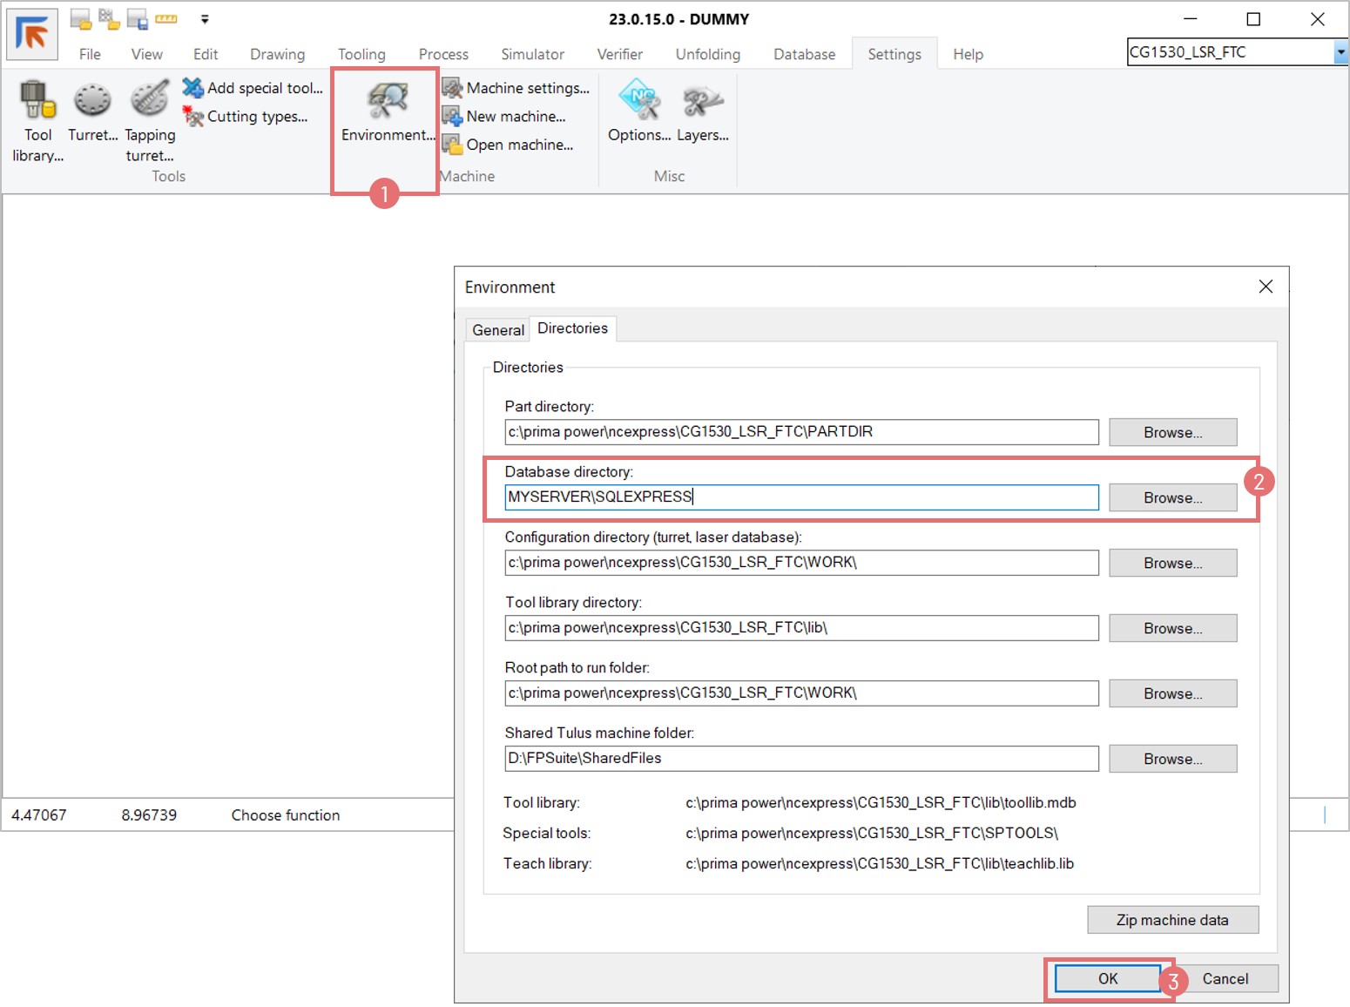
Task: Open the Tapping turret settings
Action: coord(150,119)
